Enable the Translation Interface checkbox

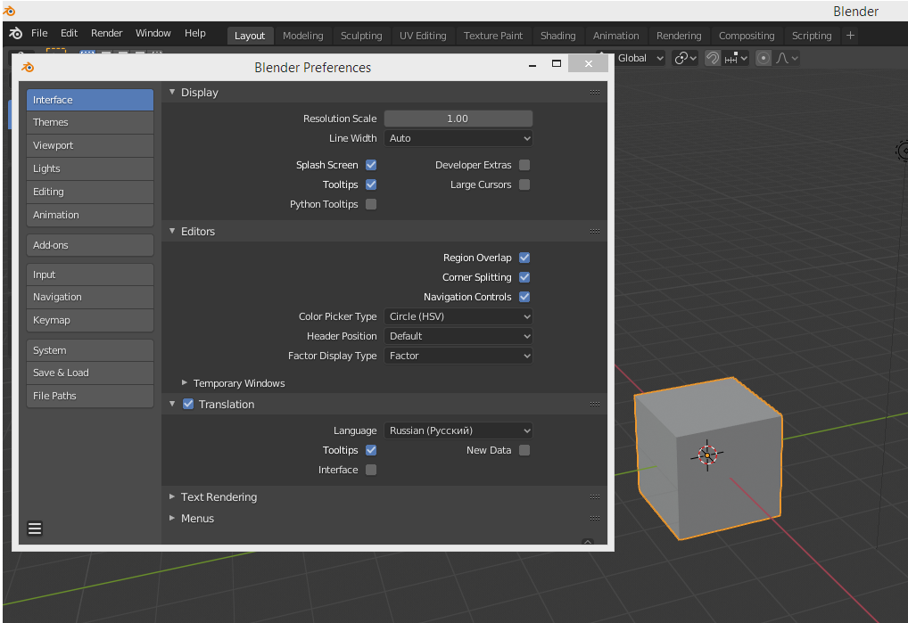(x=371, y=470)
